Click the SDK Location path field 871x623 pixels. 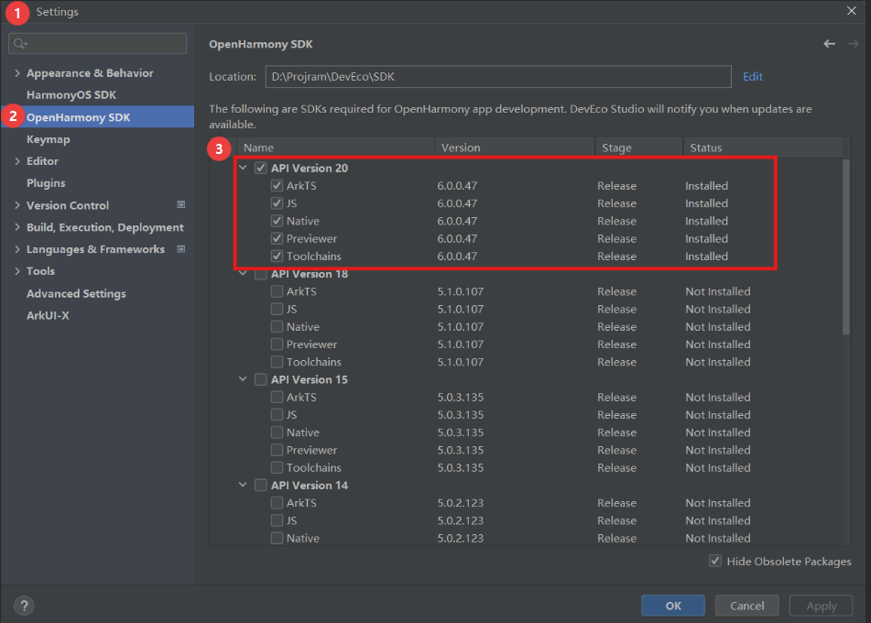point(498,77)
